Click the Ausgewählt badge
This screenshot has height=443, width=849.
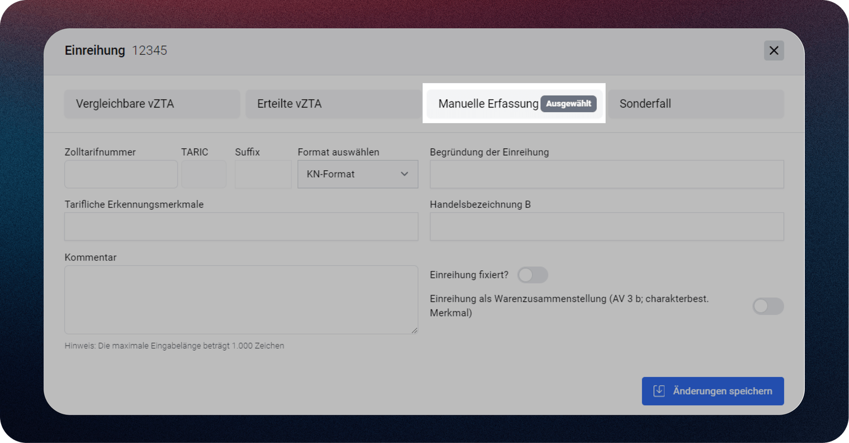(568, 104)
